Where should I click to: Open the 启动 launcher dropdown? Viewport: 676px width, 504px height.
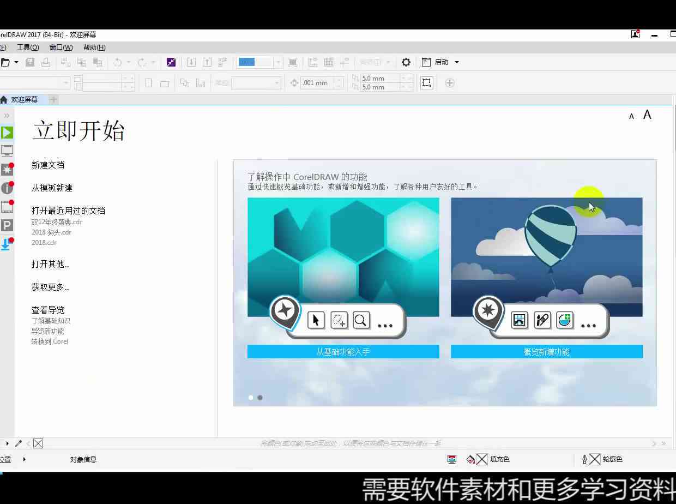coord(457,62)
